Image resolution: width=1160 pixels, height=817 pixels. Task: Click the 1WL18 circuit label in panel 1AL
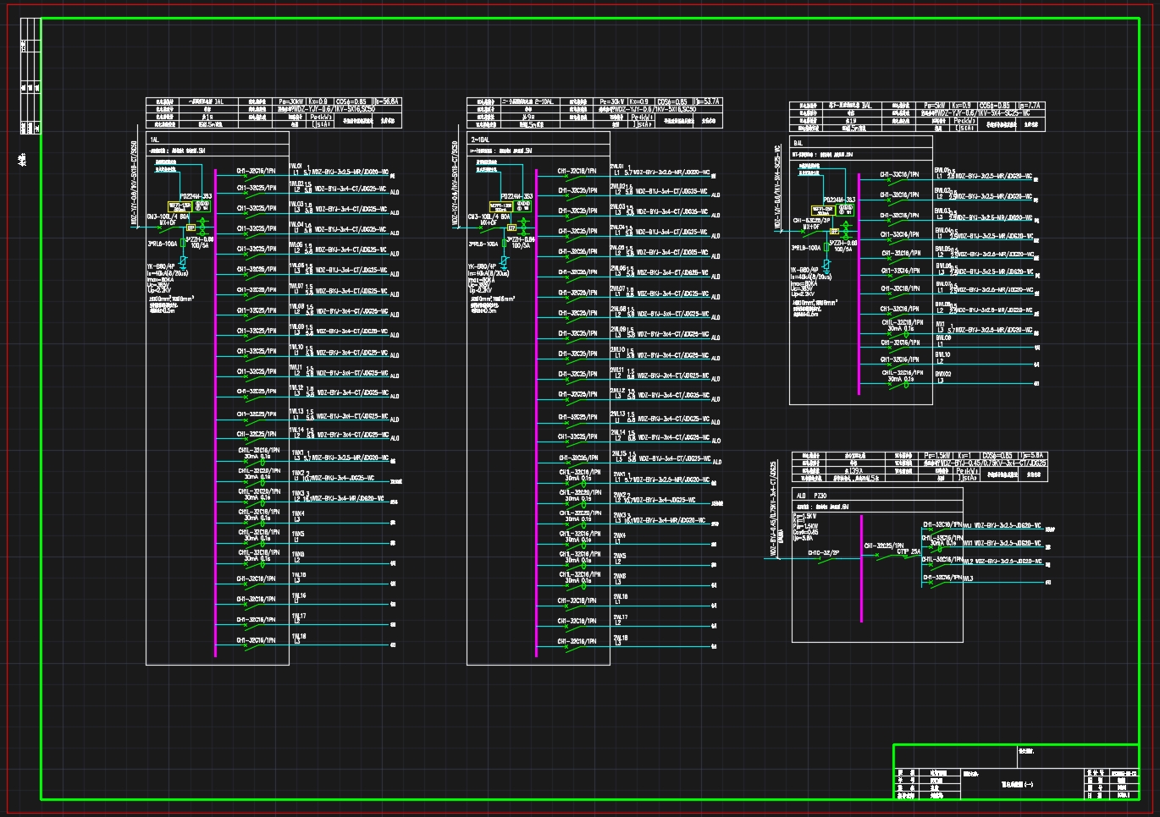(x=298, y=637)
